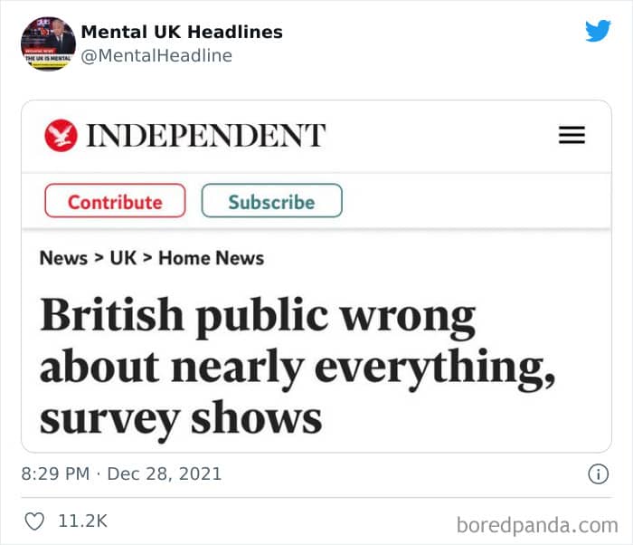Click the first chevron separator in breadcrumb
The image size is (633, 545).
pyautogui.click(x=99, y=257)
